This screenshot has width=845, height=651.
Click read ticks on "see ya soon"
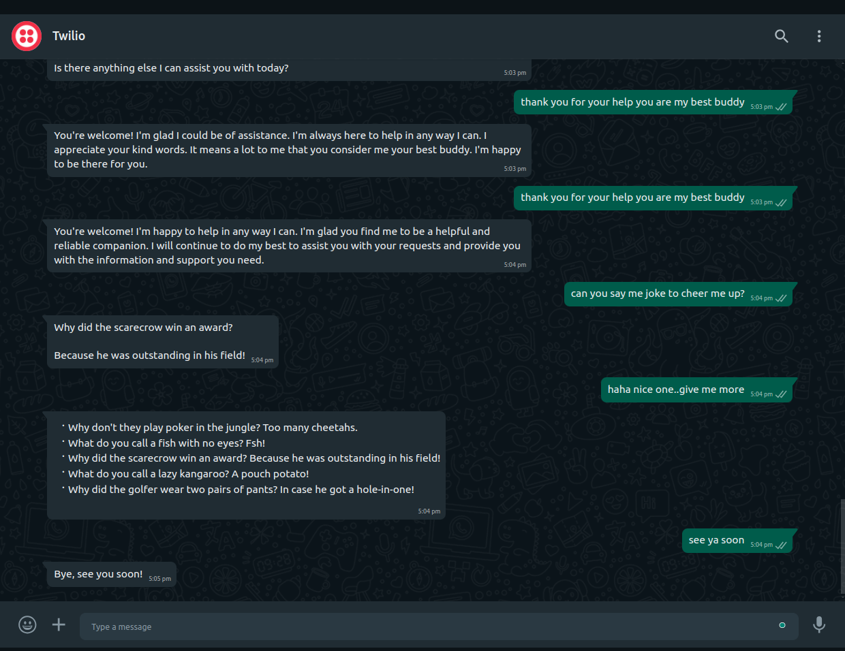coord(781,545)
